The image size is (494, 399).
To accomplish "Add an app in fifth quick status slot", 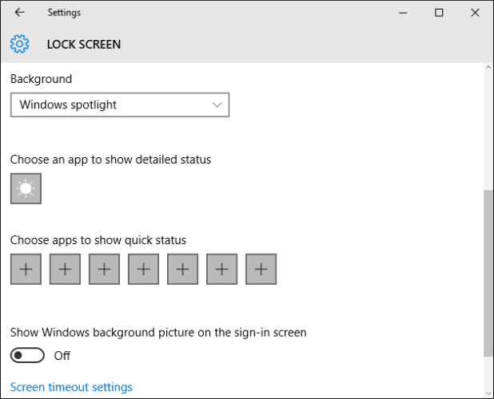I will point(182,270).
